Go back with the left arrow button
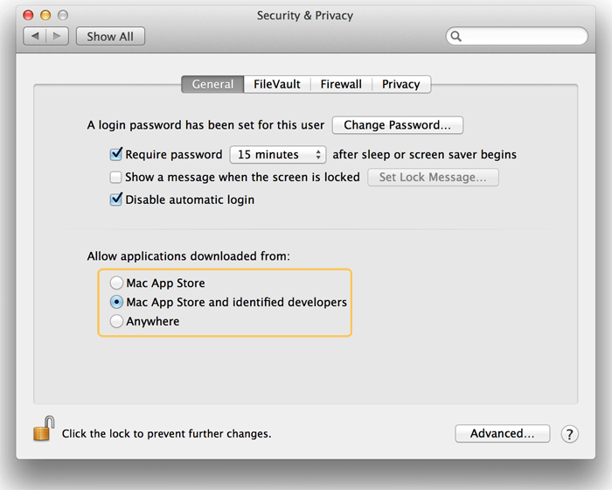 point(35,37)
